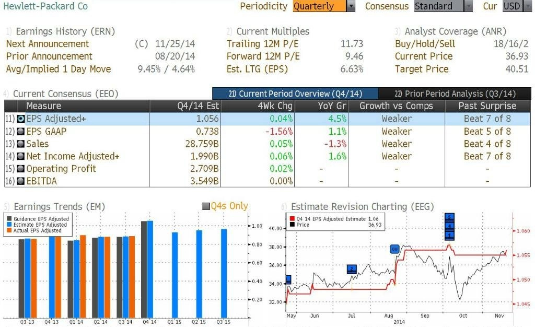The height and width of the screenshot is (327, 535).
Task: Click the Next Announcement date 11/25/14
Action: (175, 44)
